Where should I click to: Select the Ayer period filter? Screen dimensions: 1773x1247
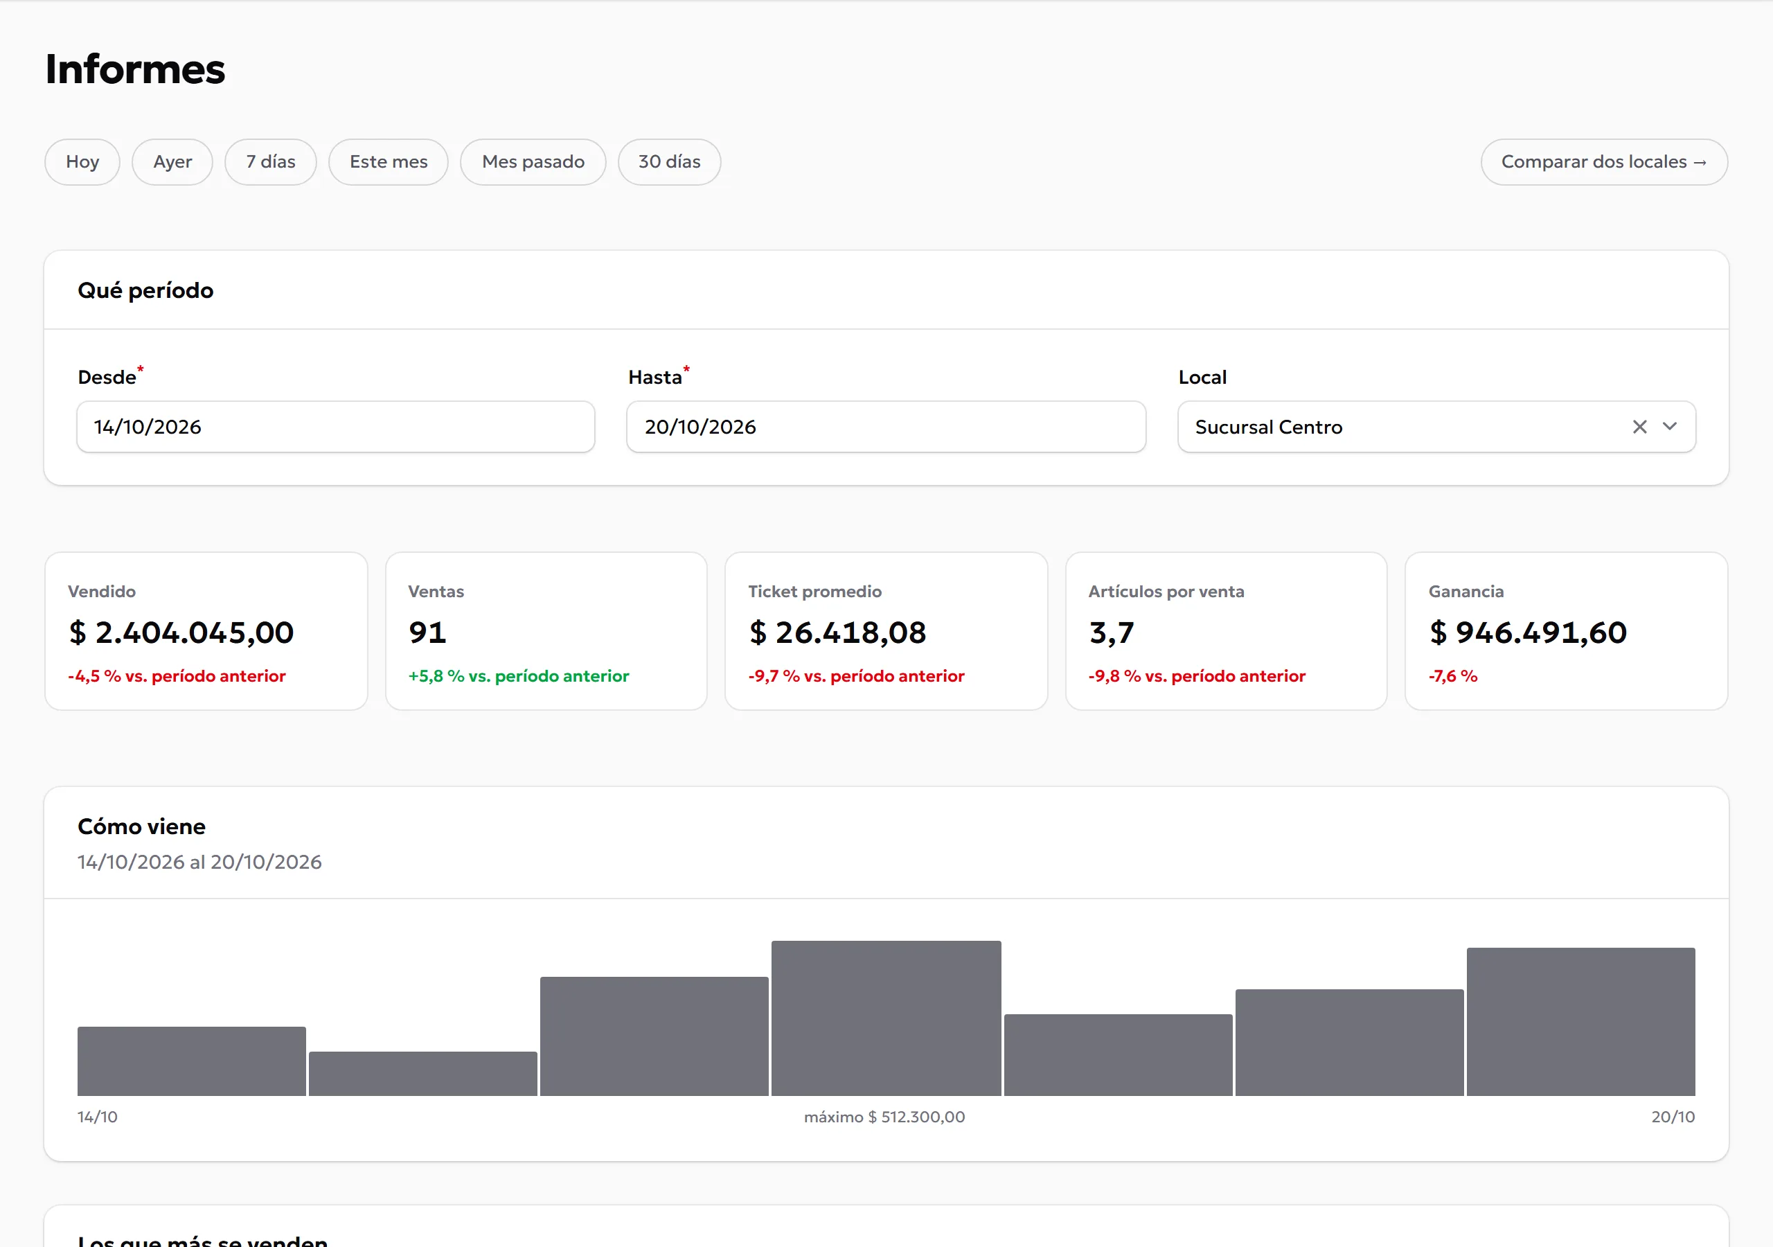click(x=172, y=162)
